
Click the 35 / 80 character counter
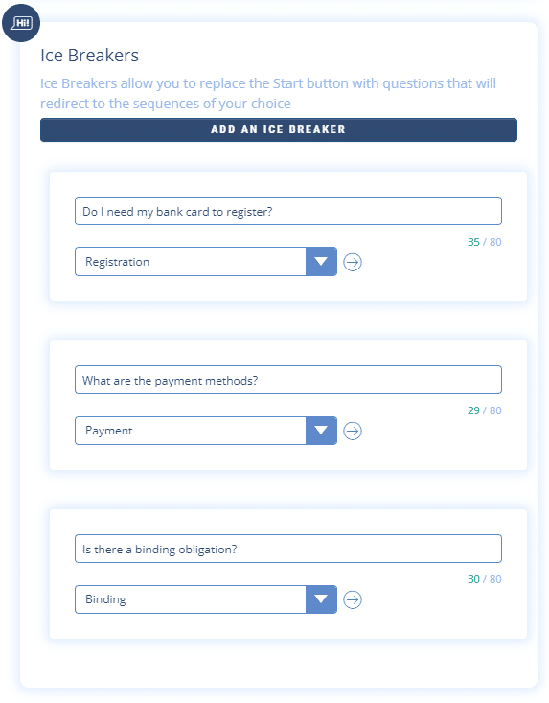tap(485, 242)
